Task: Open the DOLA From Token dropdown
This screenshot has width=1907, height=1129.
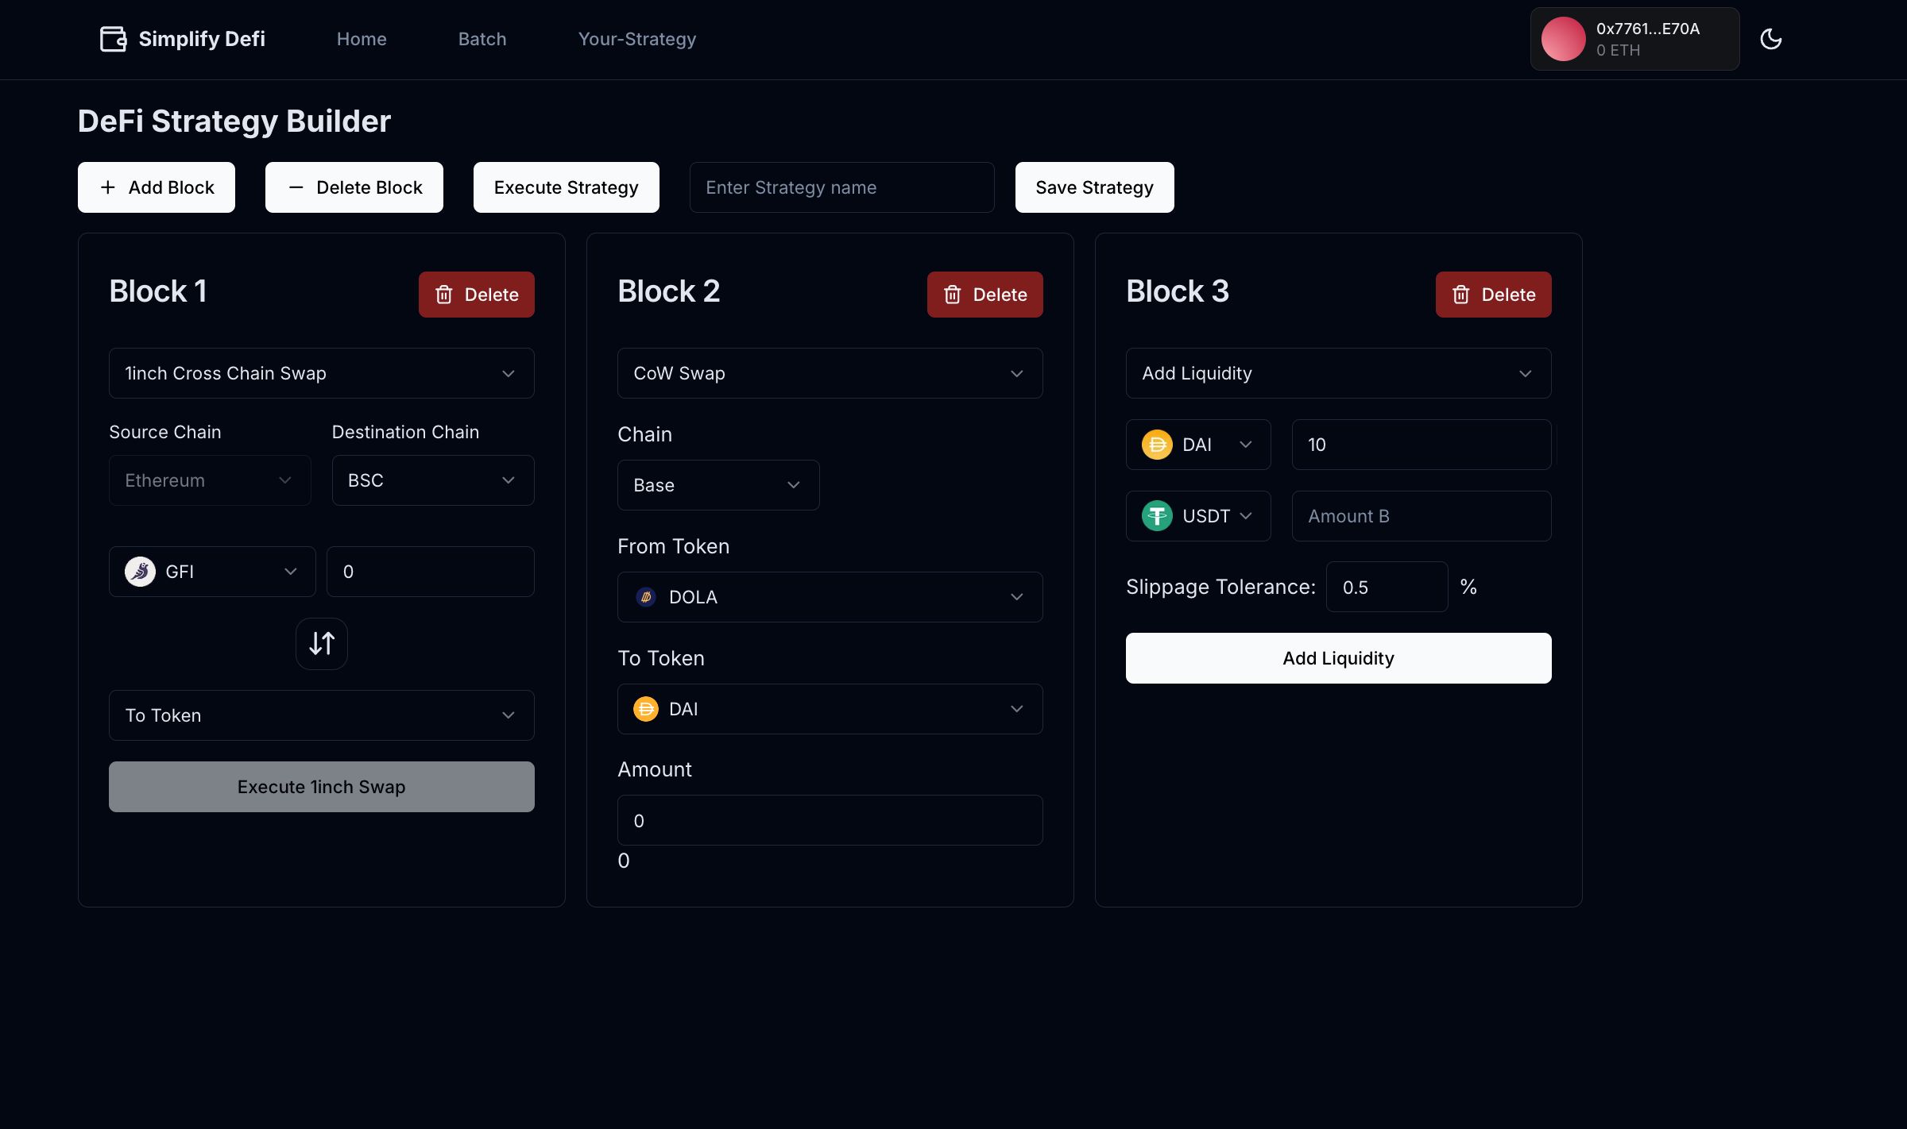Action: (830, 597)
